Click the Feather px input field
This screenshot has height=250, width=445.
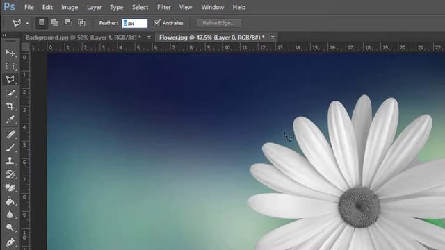click(x=134, y=23)
